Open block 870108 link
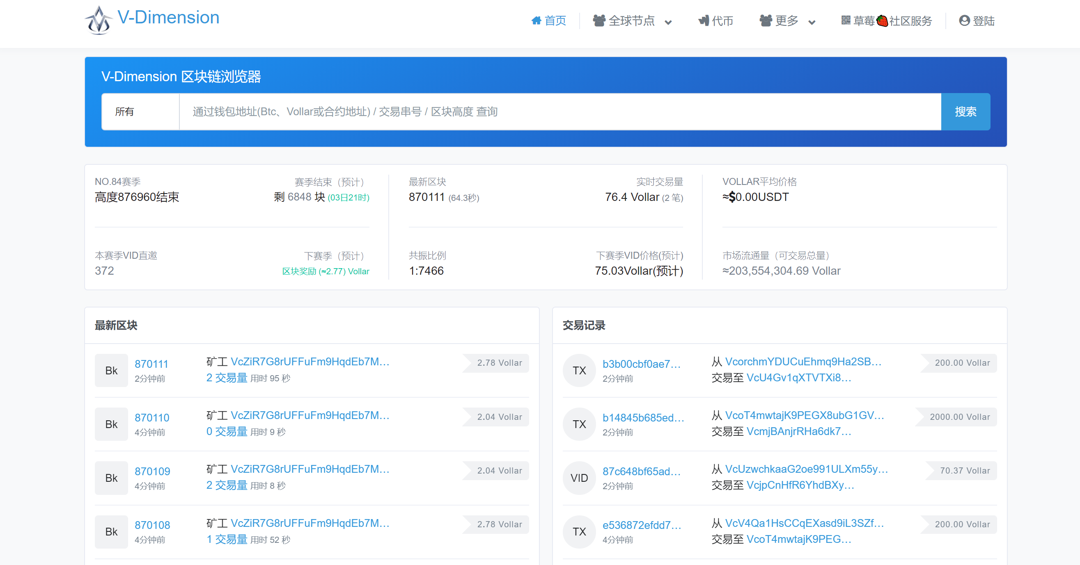 pos(152,525)
